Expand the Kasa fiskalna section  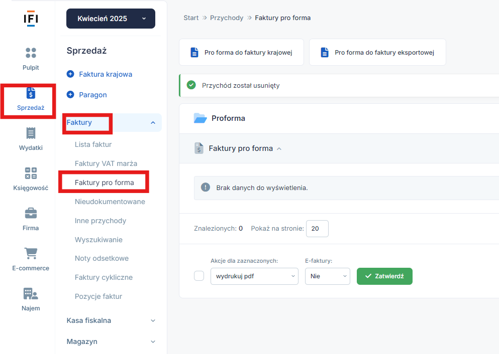(111, 321)
